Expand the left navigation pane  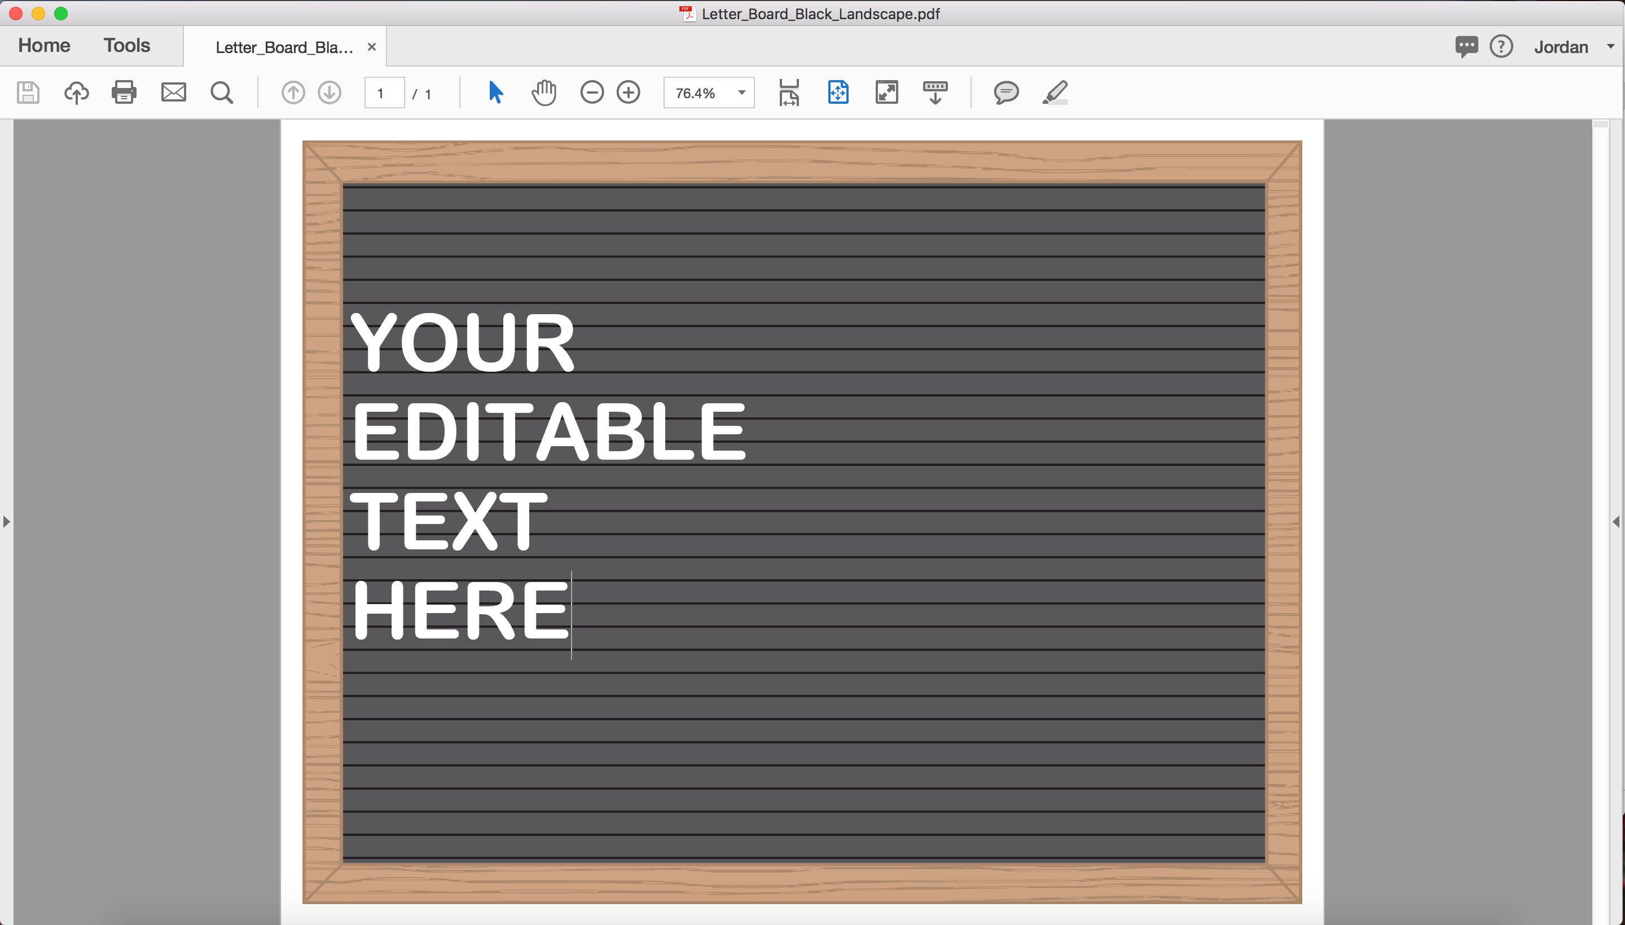[x=6, y=521]
